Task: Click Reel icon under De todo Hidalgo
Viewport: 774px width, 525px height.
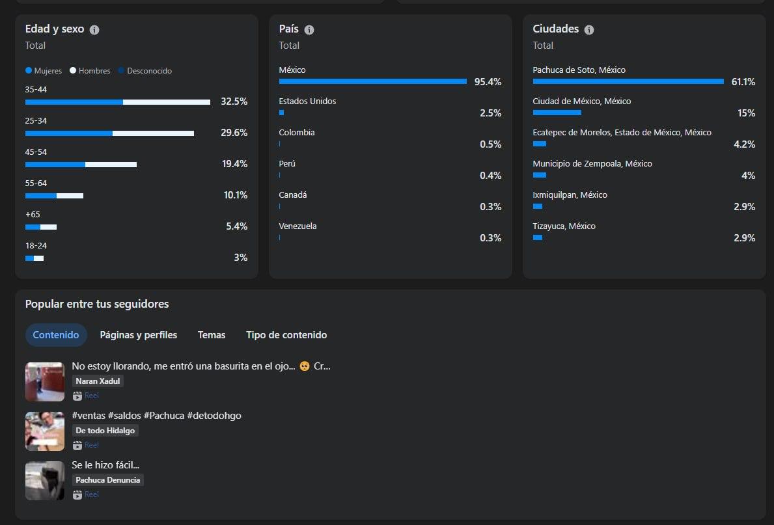Action: pyautogui.click(x=77, y=445)
